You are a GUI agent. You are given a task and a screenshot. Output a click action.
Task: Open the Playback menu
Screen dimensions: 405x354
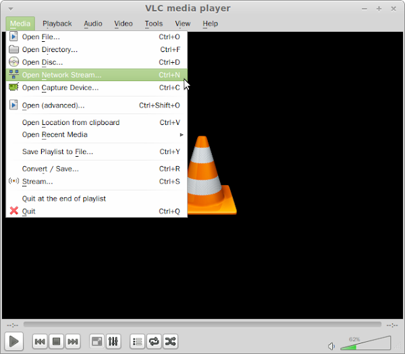57,24
